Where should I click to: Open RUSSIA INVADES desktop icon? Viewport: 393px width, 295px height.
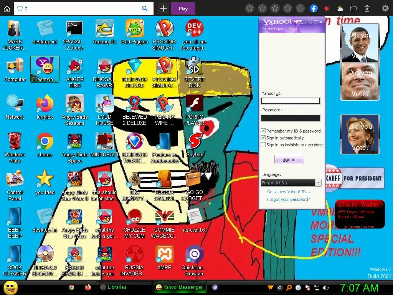(x=135, y=261)
